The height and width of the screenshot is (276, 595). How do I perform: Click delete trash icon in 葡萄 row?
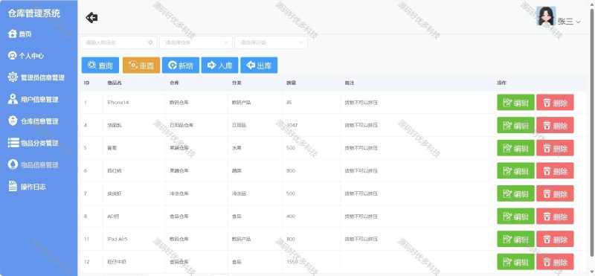pyautogui.click(x=547, y=148)
